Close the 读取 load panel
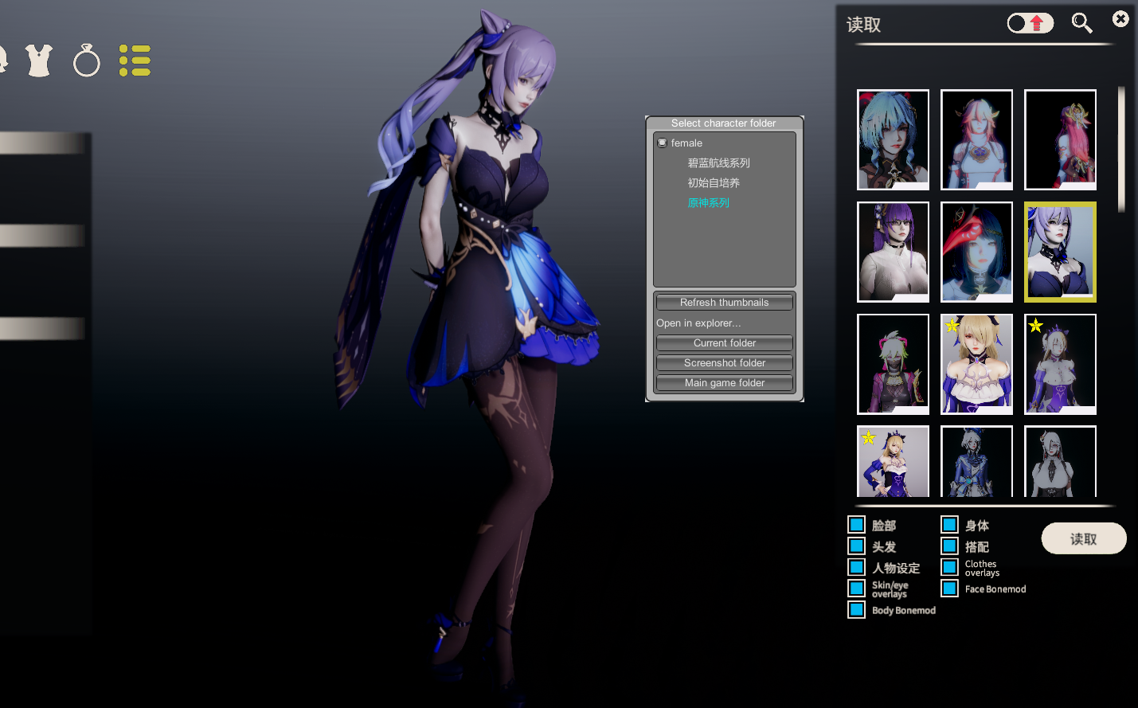1138x708 pixels. point(1120,18)
